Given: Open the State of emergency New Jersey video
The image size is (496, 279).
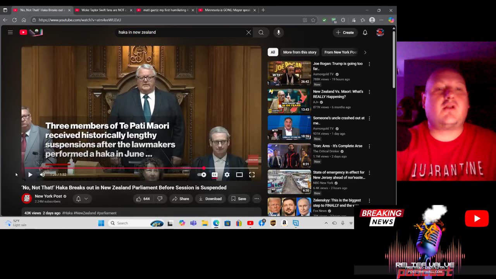Looking at the screenshot, I should [x=289, y=182].
